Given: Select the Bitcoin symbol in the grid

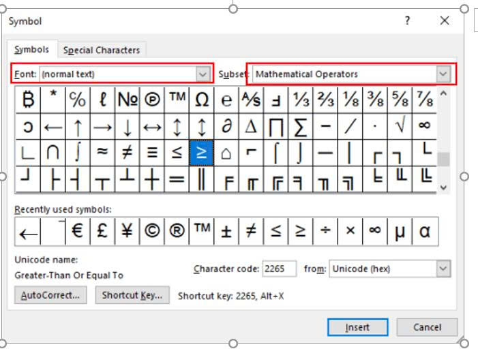Looking at the screenshot, I should [28, 100].
